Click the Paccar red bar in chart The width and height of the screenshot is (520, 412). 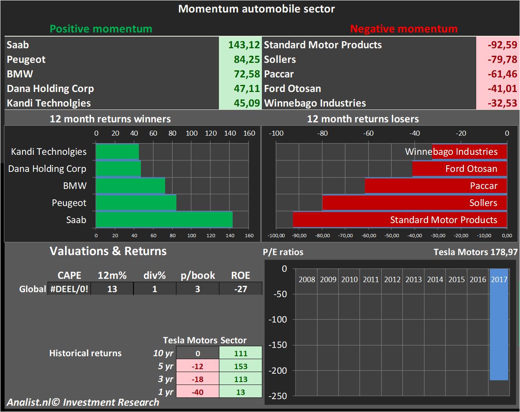point(436,186)
